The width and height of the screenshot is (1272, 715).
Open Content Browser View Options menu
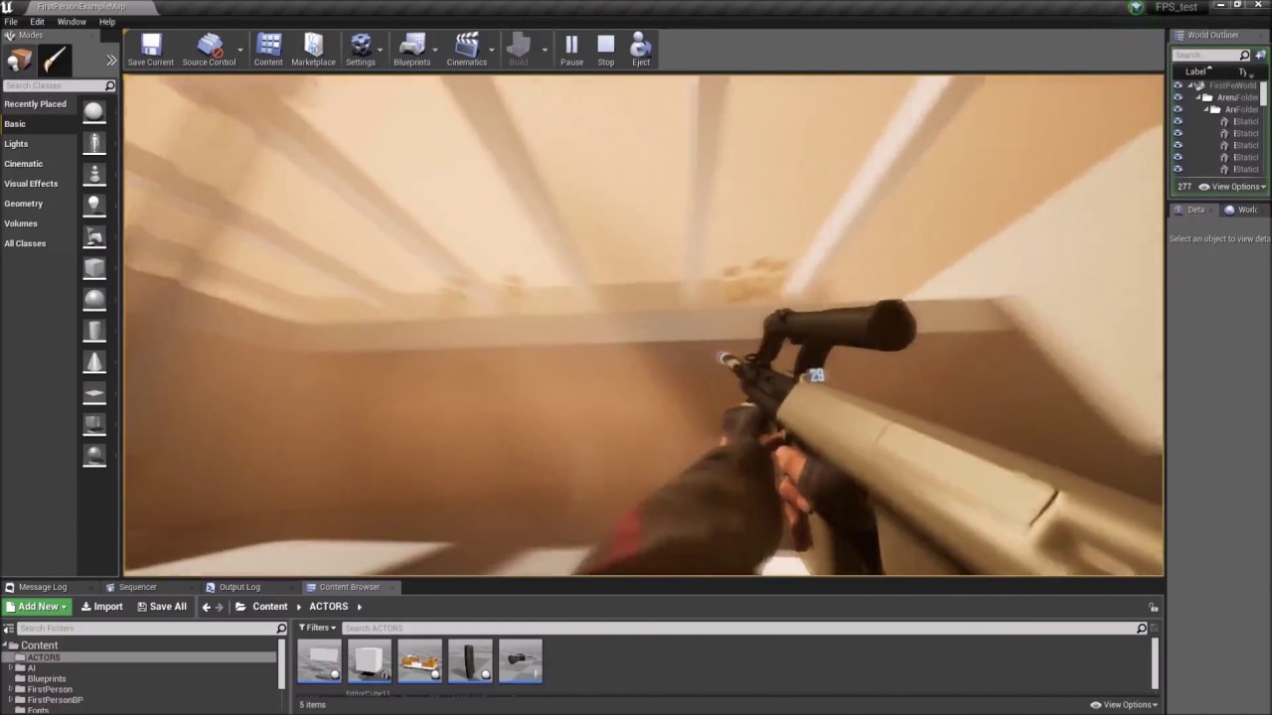pyautogui.click(x=1124, y=705)
